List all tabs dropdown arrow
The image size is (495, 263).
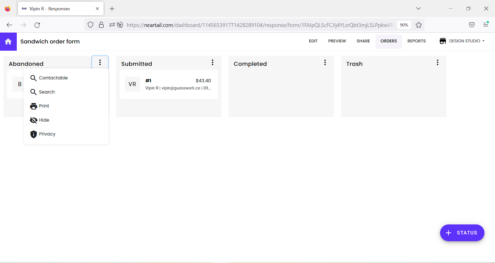pos(418,8)
